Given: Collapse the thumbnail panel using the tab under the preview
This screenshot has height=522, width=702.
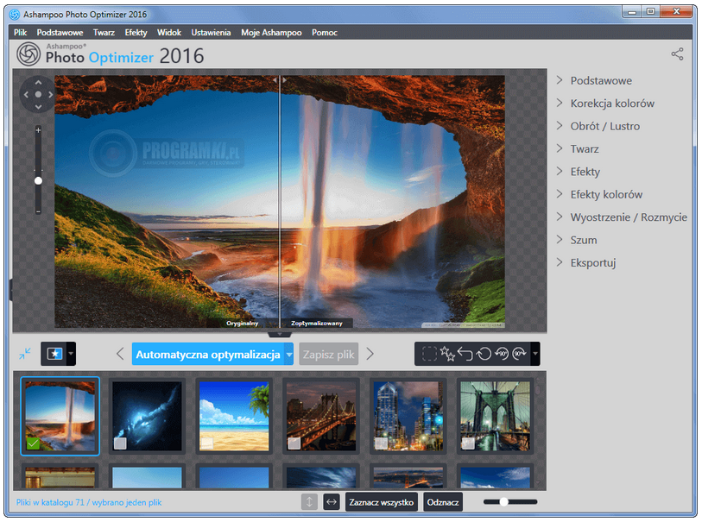Looking at the screenshot, I should click(x=280, y=335).
